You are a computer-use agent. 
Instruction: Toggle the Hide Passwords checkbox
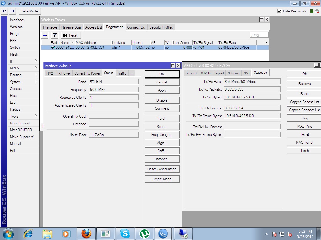pos(279,11)
